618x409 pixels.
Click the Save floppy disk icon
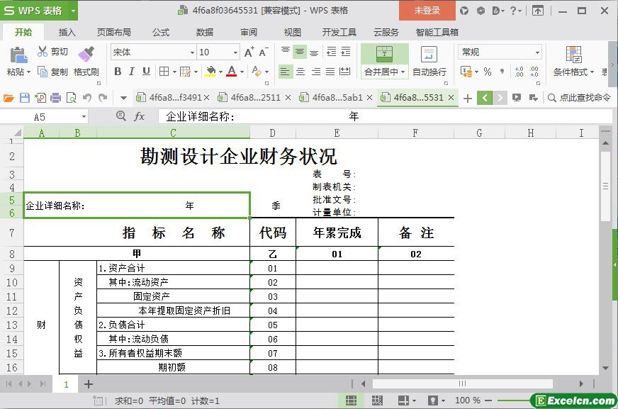[x=25, y=98]
